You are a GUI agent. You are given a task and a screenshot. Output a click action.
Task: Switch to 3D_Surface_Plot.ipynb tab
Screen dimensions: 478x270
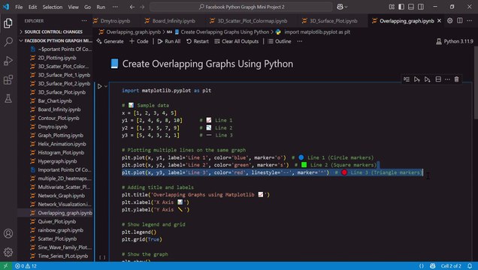tap(333, 21)
